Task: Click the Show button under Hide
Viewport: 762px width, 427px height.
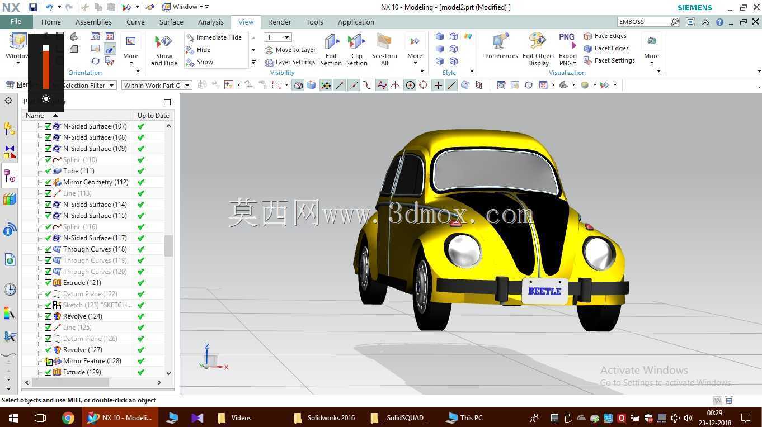Action: pyautogui.click(x=200, y=62)
